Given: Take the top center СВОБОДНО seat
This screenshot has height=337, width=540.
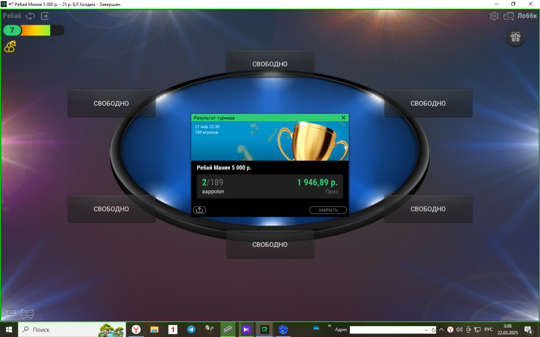Looking at the screenshot, I should pyautogui.click(x=270, y=64).
